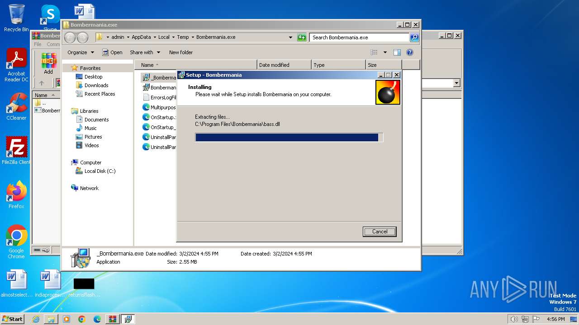Open CCleaner desktop icon
The image size is (579, 325).
pyautogui.click(x=16, y=107)
